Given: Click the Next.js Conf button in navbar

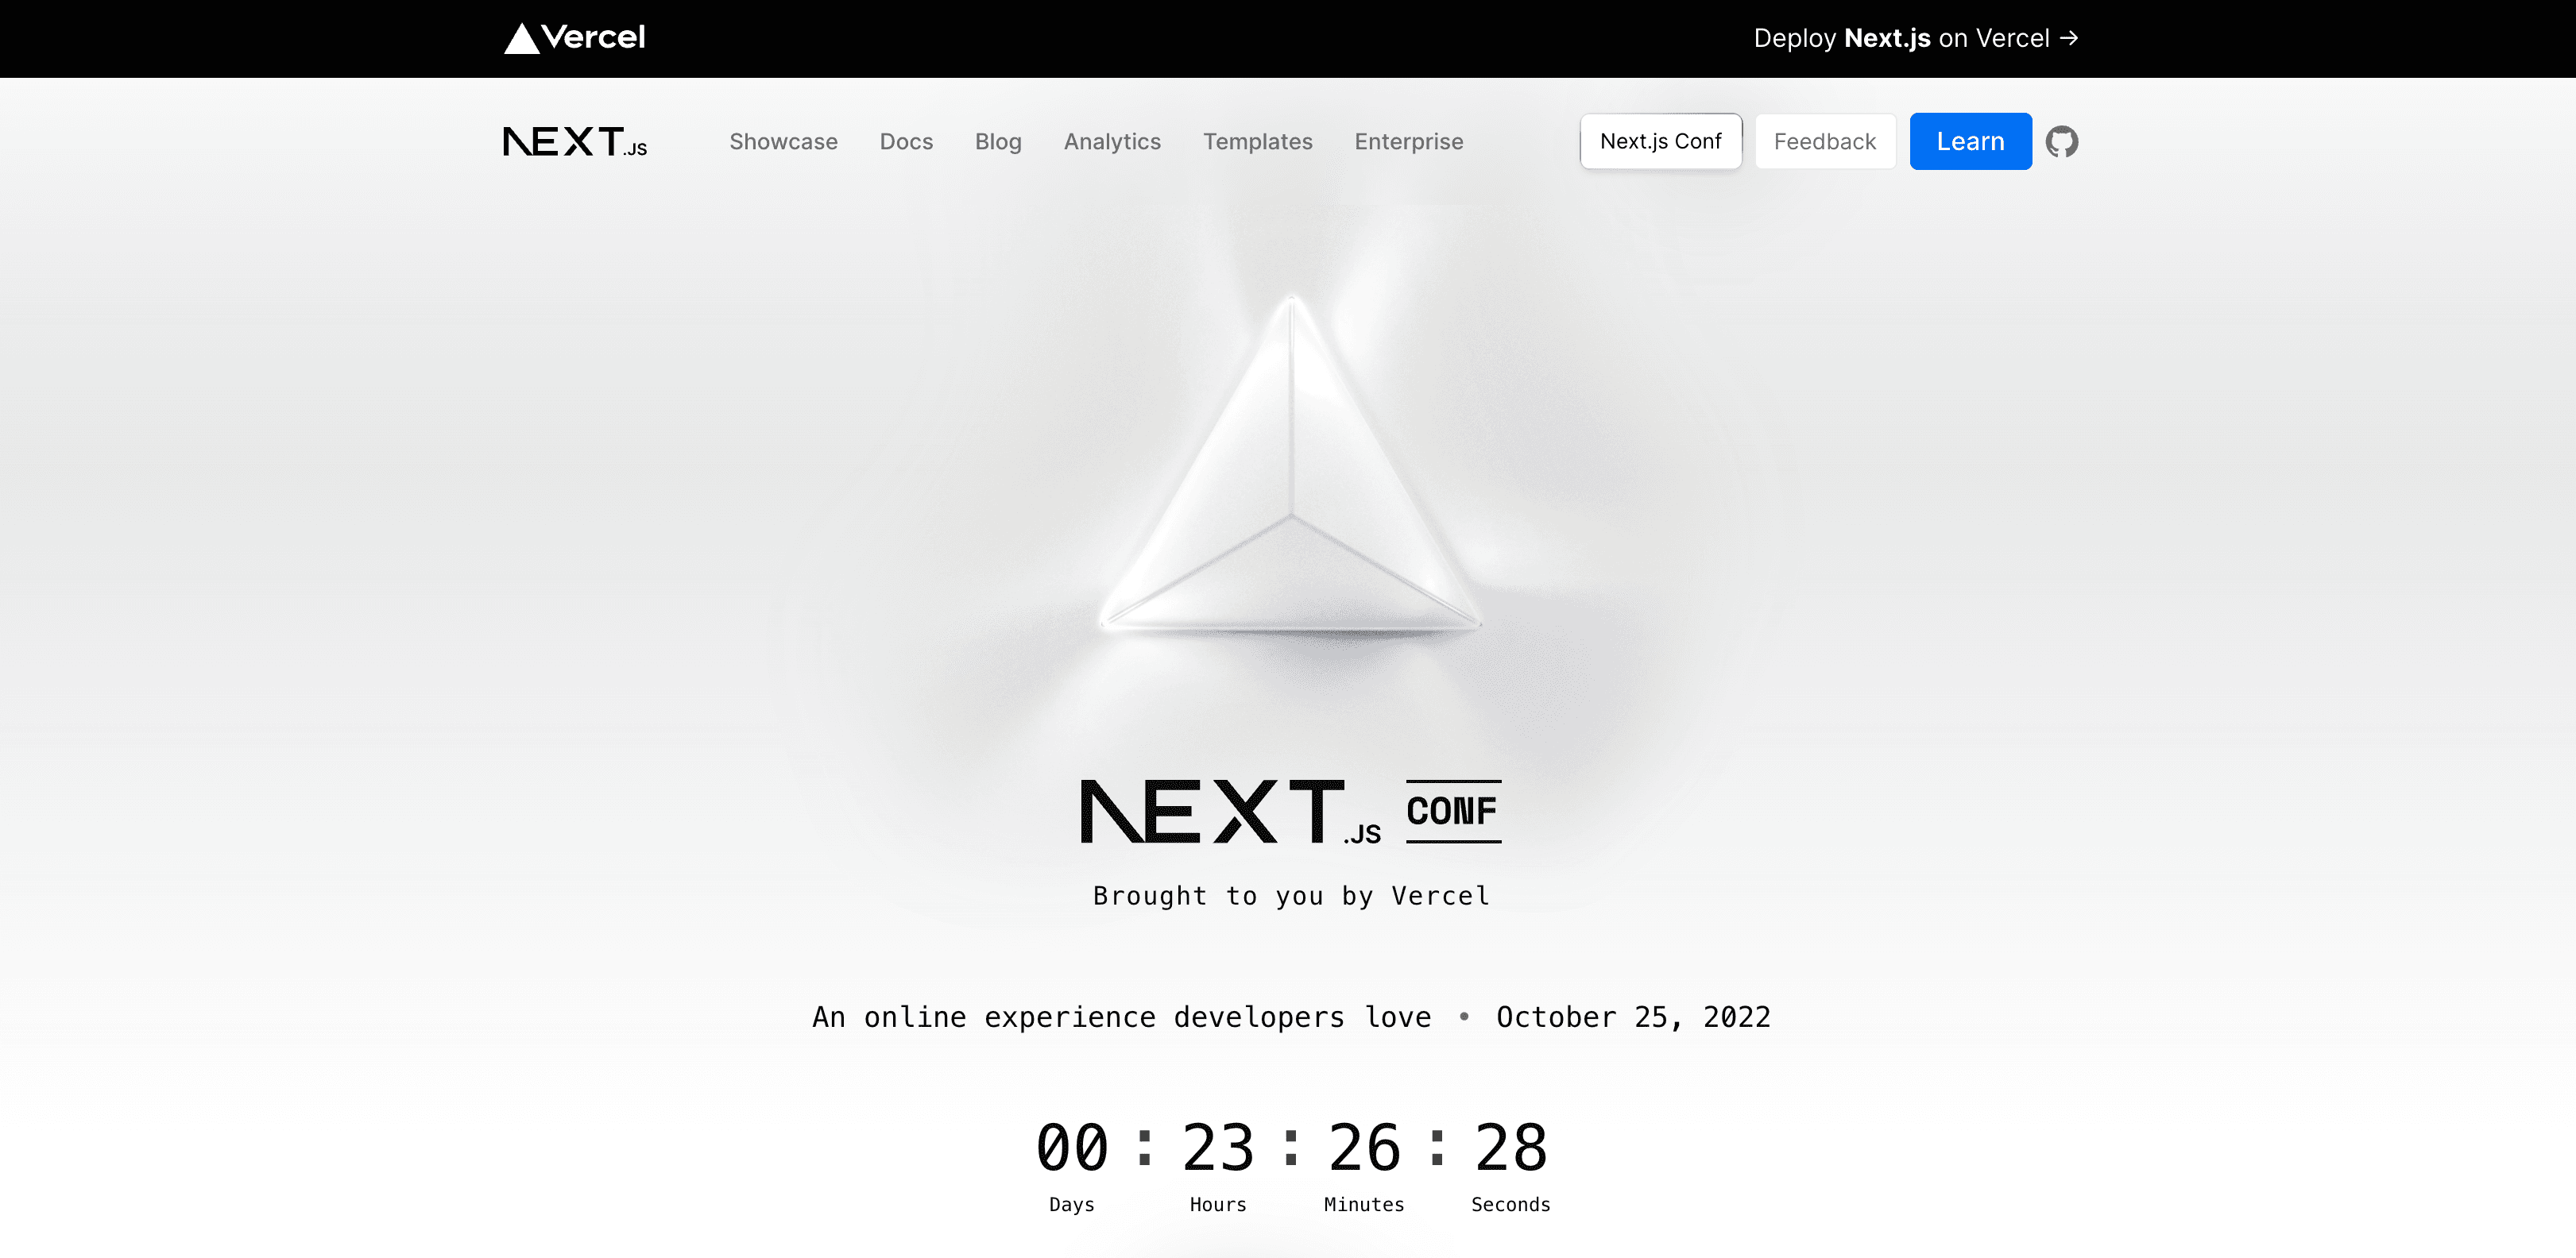Looking at the screenshot, I should pyautogui.click(x=1661, y=140).
